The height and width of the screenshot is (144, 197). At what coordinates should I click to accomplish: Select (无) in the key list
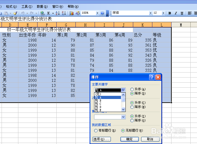108,94
